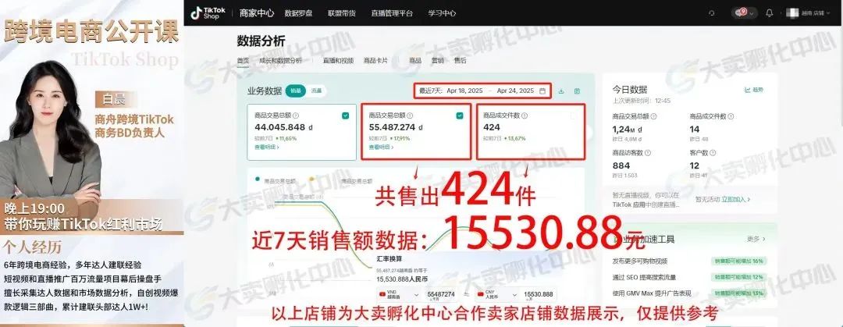The height and width of the screenshot is (327, 843).
Task: Expand 更多 in 加速工具 panel
Action: click(756, 239)
